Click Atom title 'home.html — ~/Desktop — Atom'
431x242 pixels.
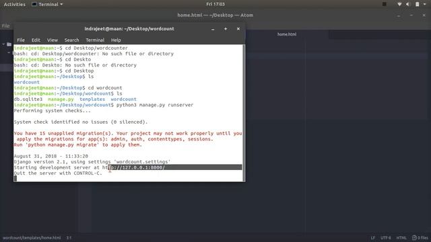[x=215, y=15]
